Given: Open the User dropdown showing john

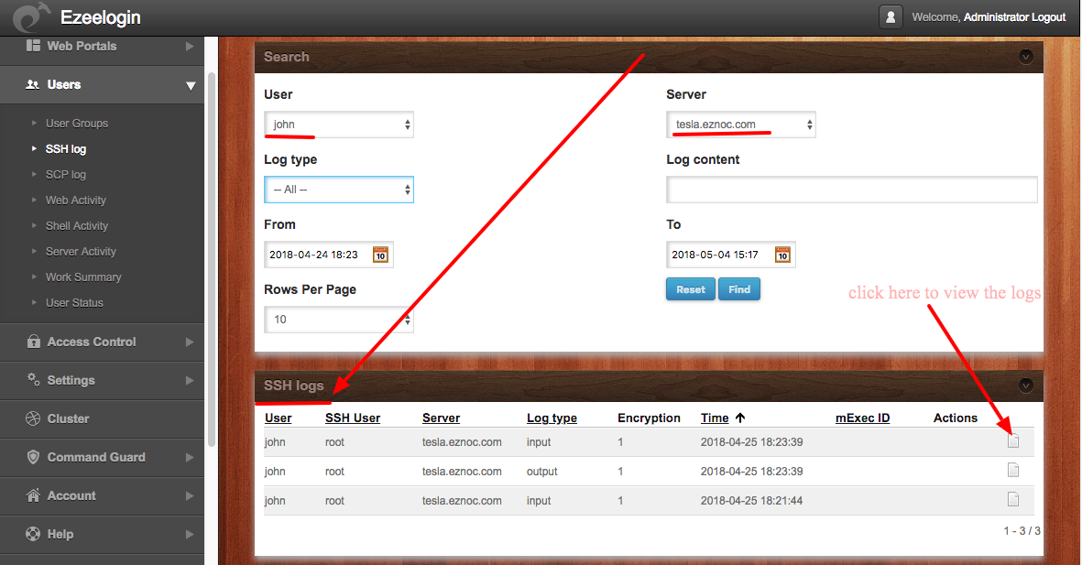Looking at the screenshot, I should pyautogui.click(x=339, y=125).
